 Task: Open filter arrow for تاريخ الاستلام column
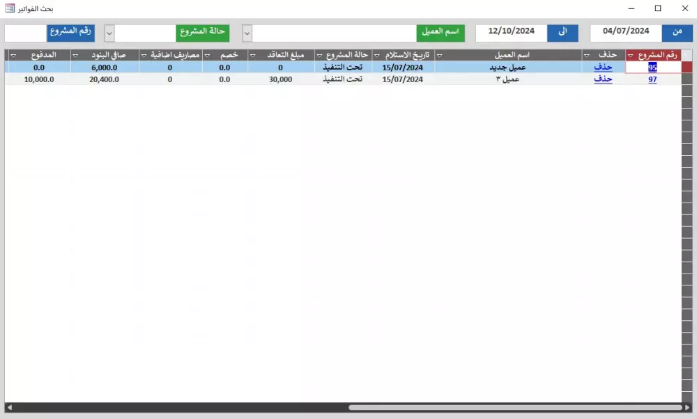click(x=376, y=56)
